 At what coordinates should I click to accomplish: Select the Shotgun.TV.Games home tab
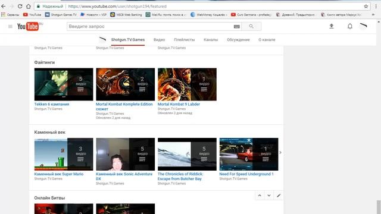128,40
